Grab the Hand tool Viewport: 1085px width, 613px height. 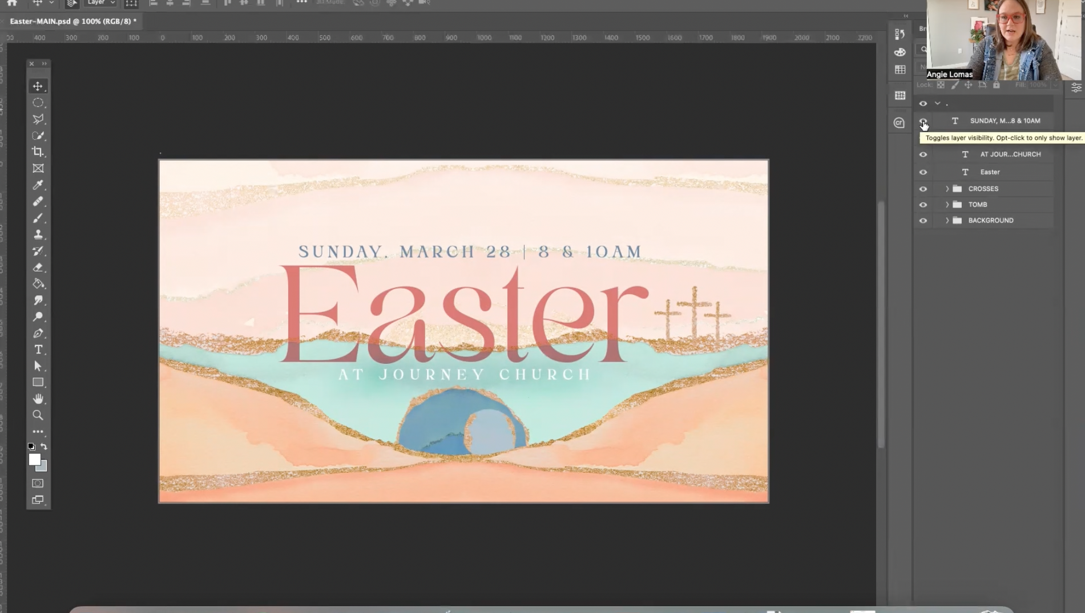point(38,398)
